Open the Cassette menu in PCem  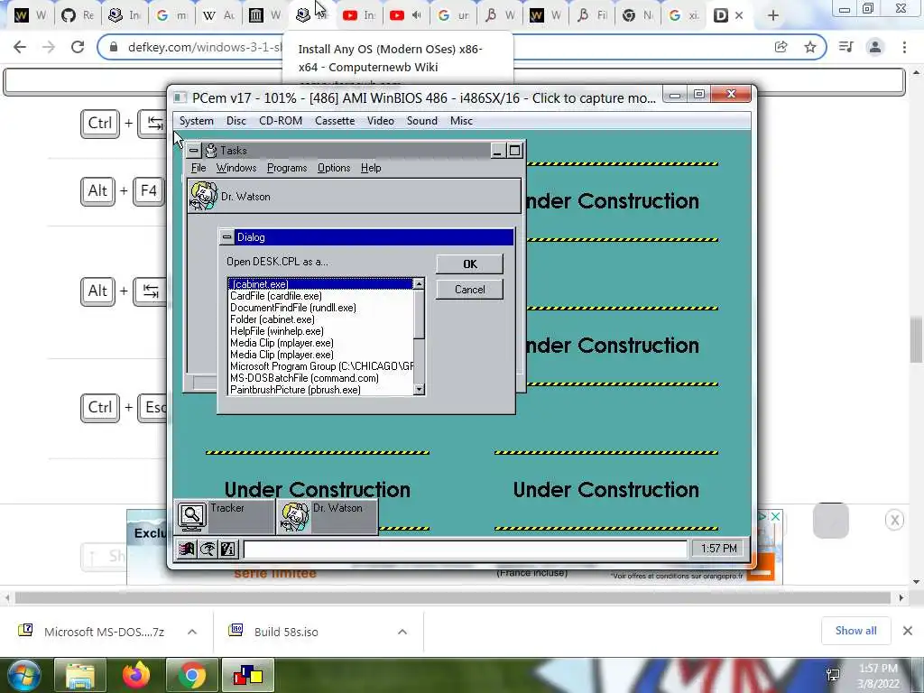click(x=335, y=121)
